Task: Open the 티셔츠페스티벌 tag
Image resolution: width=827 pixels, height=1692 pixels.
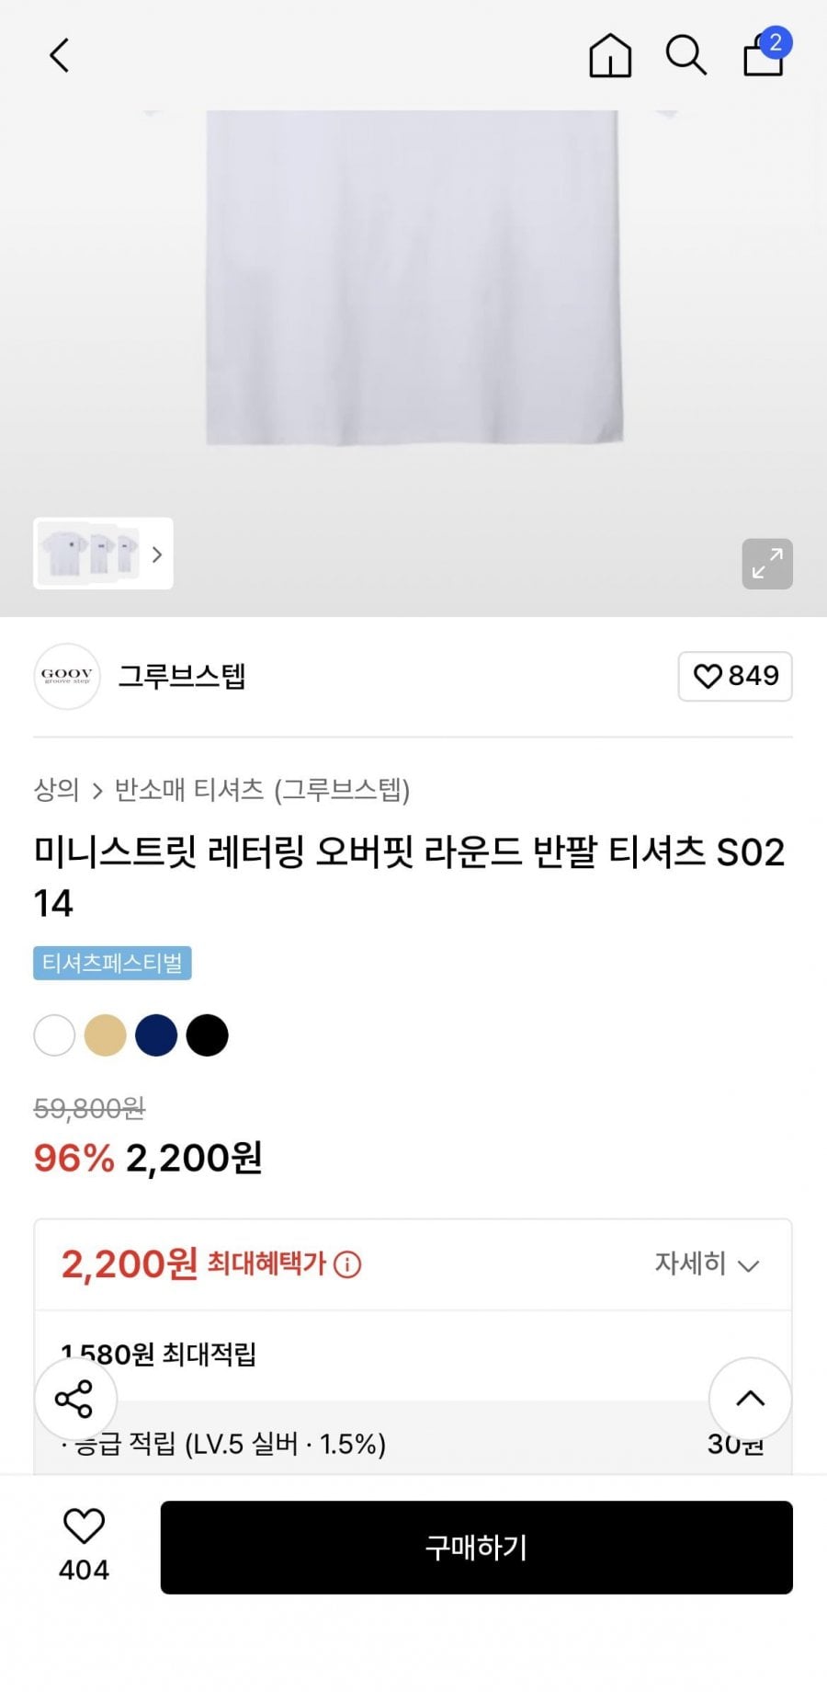Action: click(112, 963)
